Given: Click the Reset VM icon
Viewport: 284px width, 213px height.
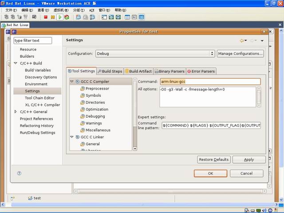Looking at the screenshot, I should coord(67,17).
